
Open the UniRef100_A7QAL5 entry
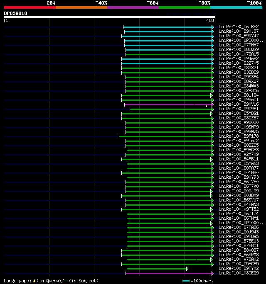239,54
